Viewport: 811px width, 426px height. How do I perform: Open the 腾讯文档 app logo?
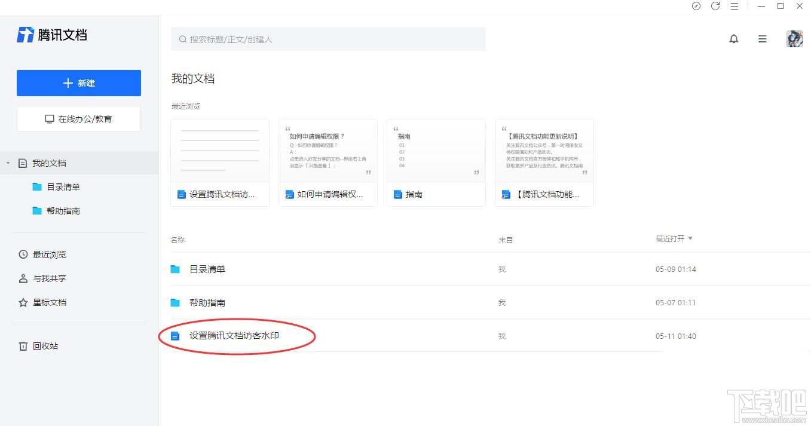tap(51, 35)
